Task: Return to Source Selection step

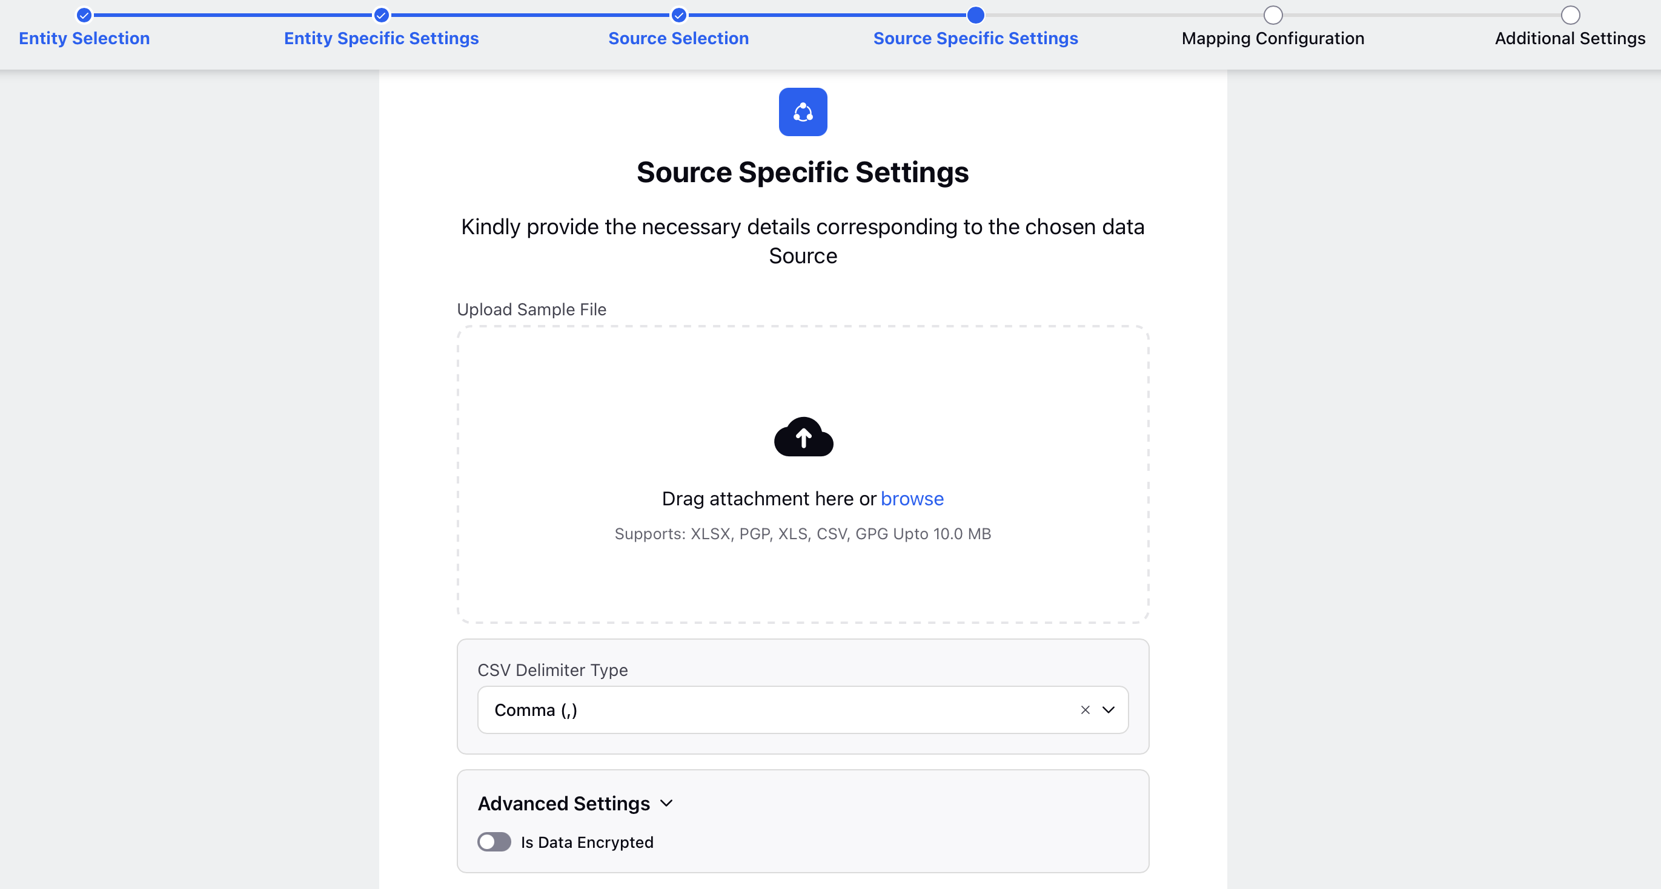Action: tap(678, 39)
